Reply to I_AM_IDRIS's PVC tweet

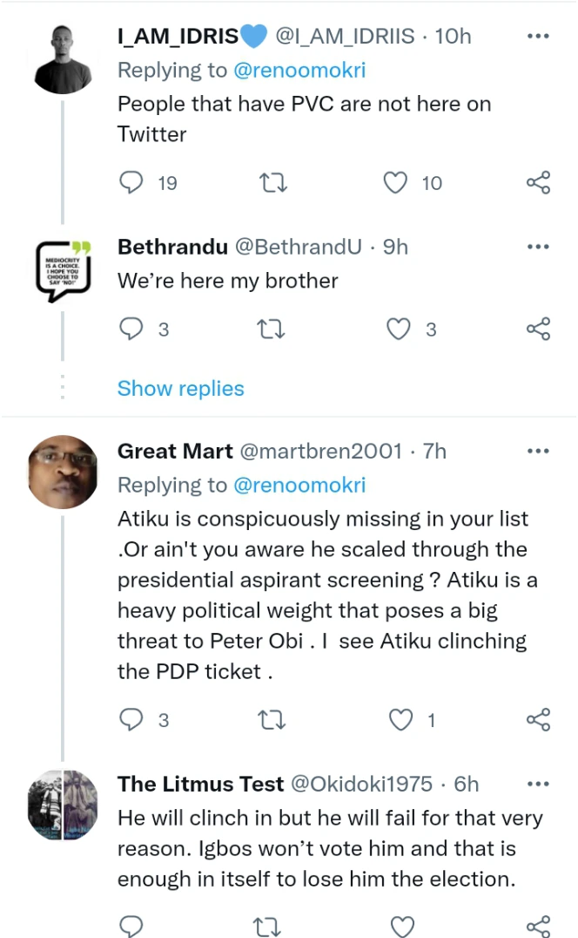[131, 182]
